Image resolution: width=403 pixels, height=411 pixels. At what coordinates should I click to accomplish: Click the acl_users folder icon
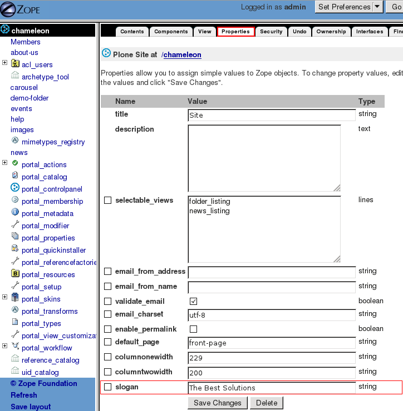(x=15, y=63)
